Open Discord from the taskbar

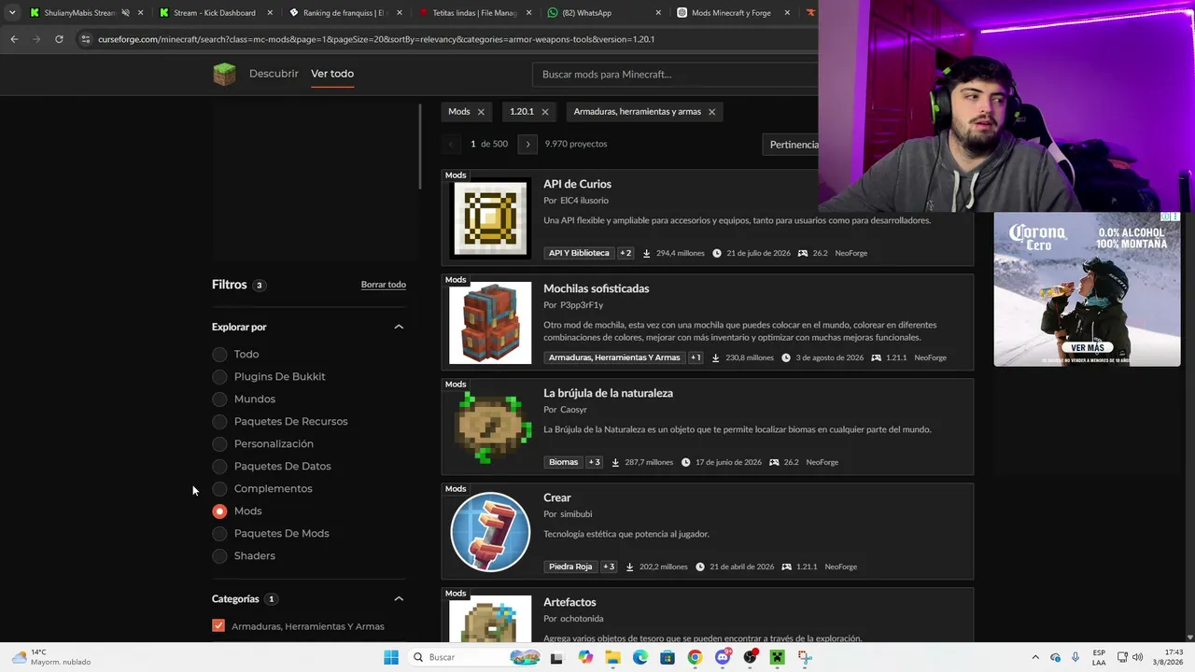[x=723, y=657]
